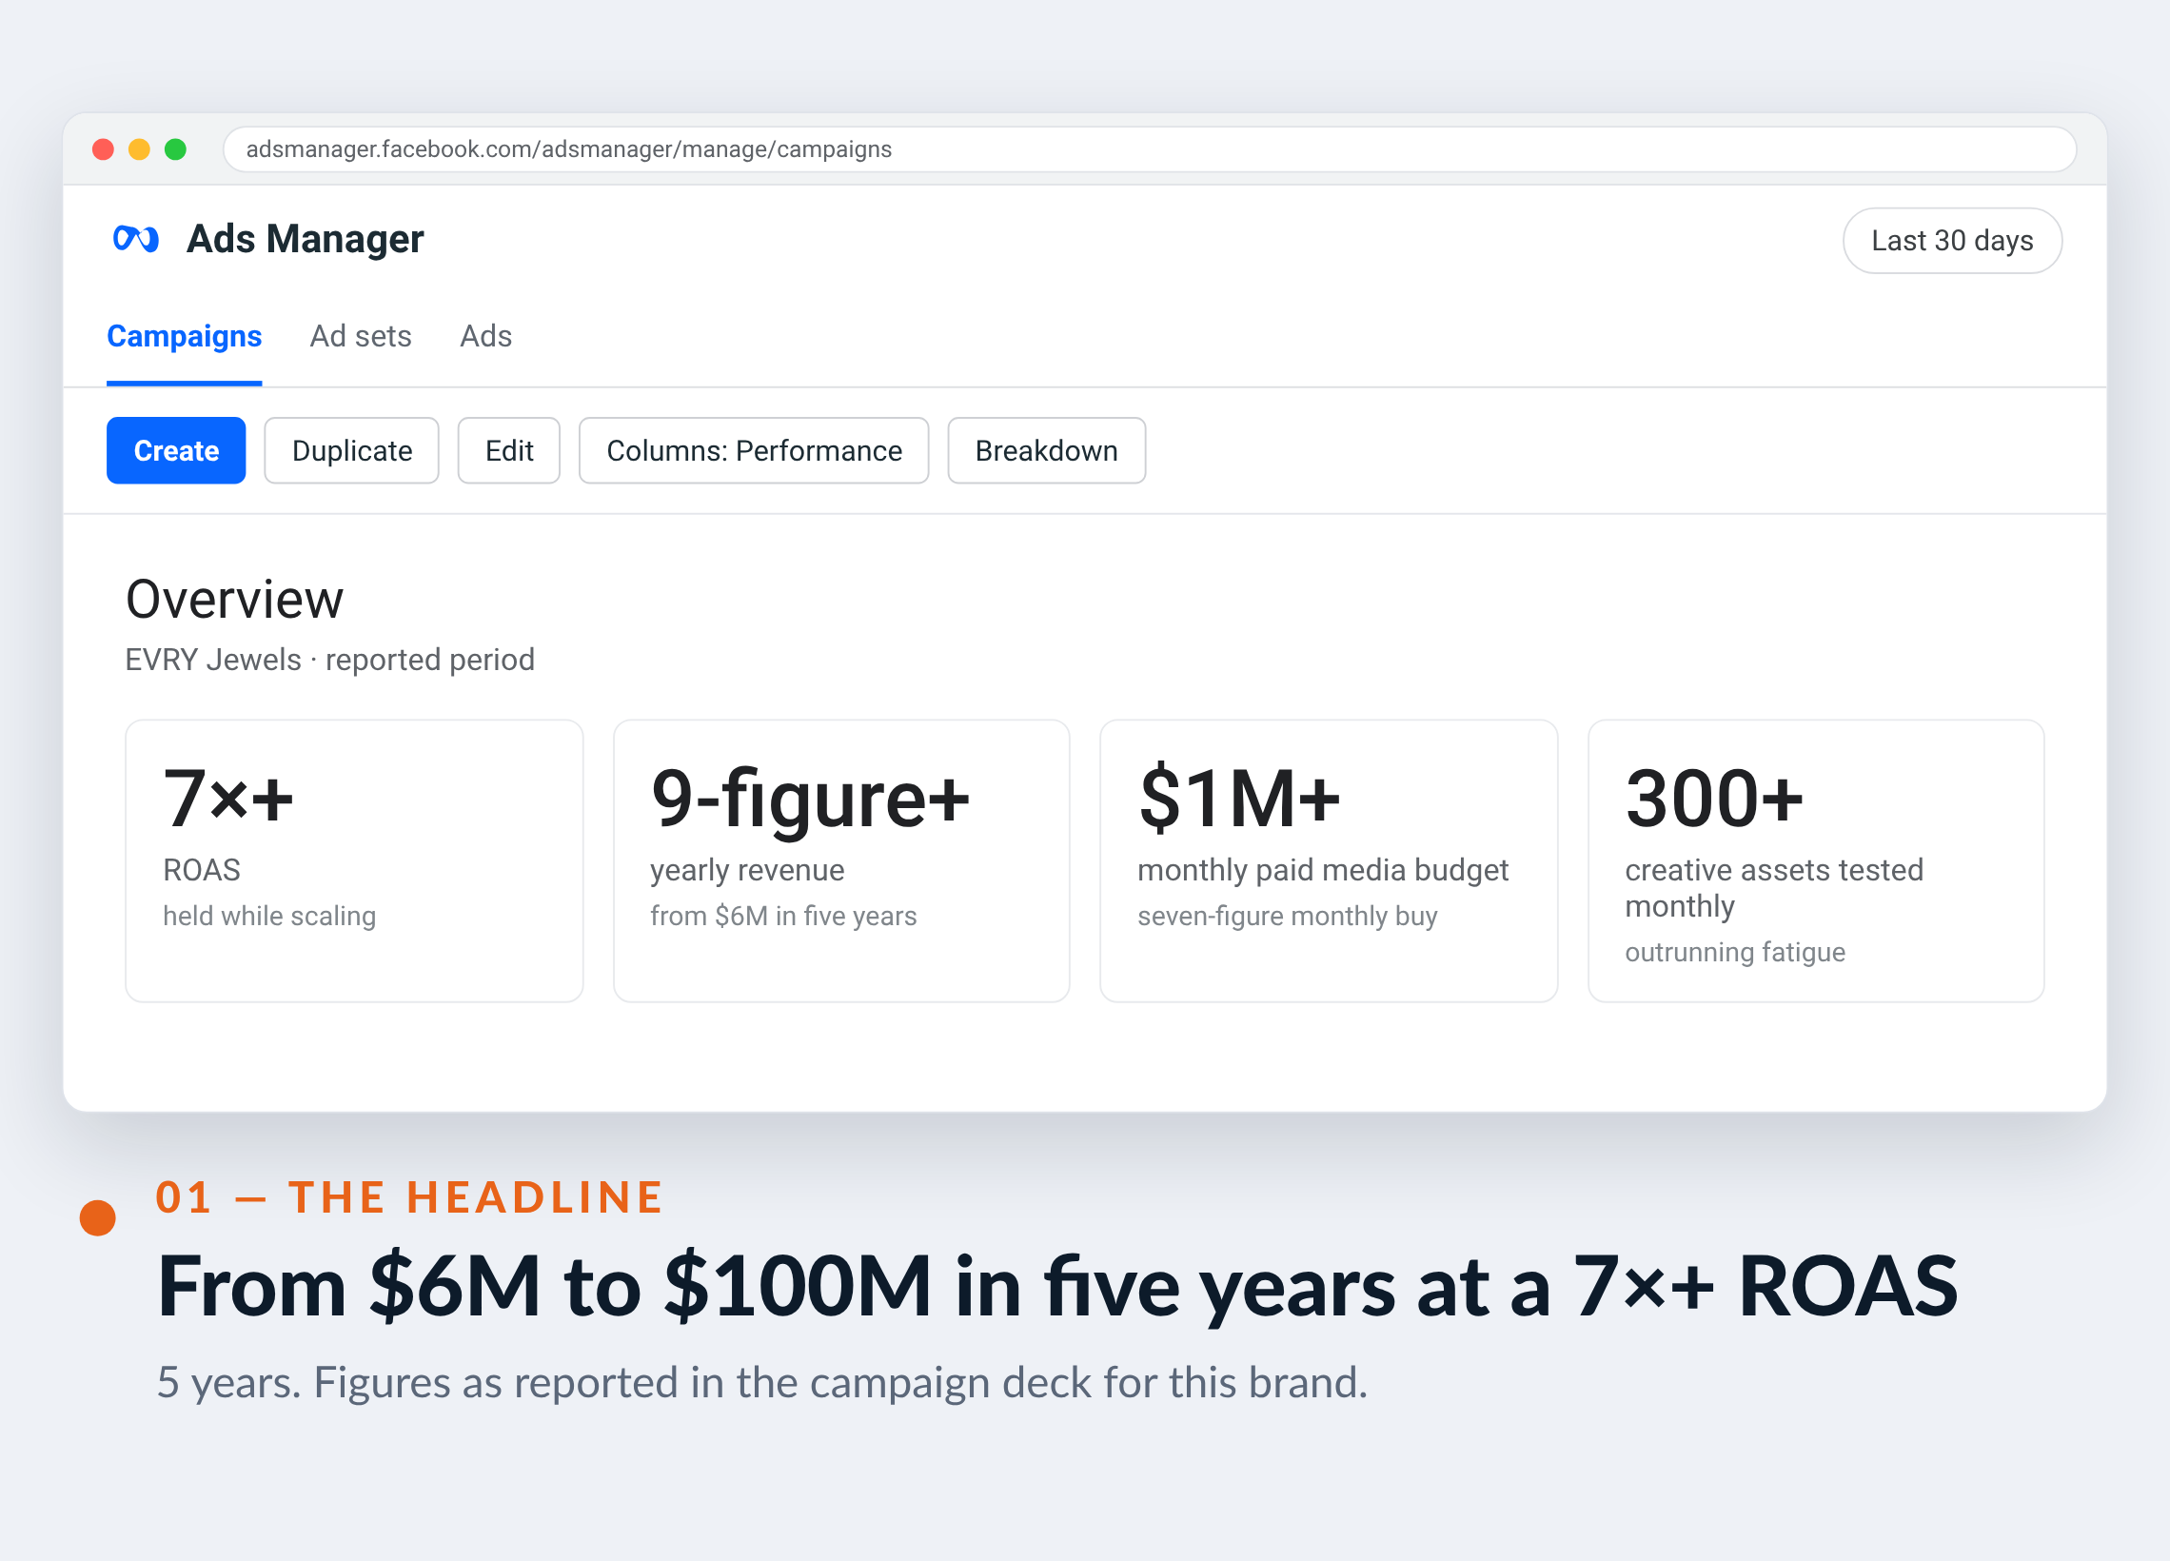
Task: Click 'outrunning fatigue' text
Action: 1736,952
